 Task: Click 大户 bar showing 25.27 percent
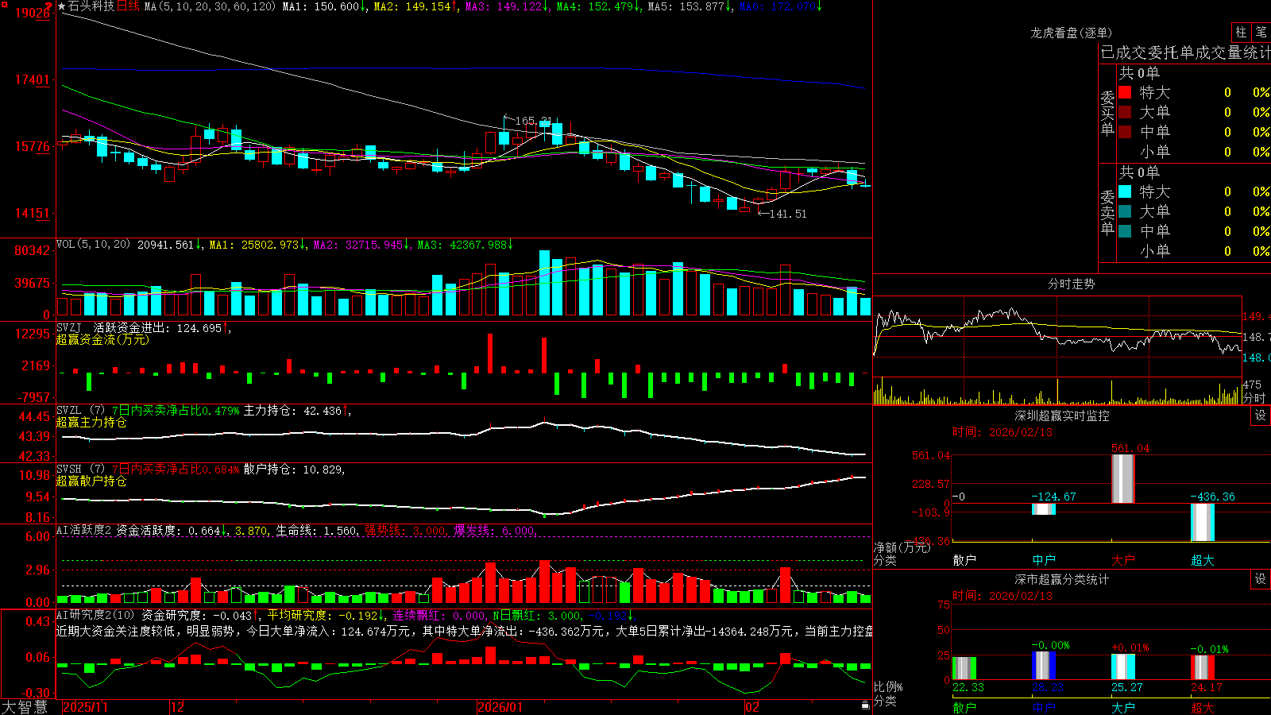tap(1123, 667)
